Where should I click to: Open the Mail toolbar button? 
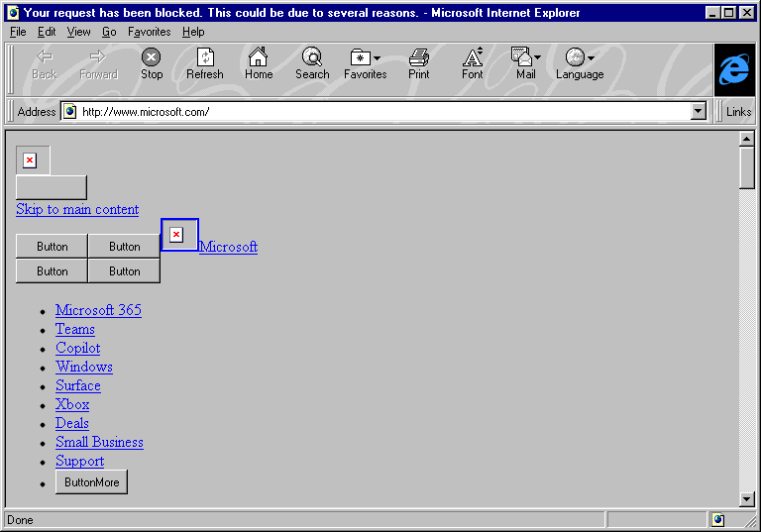pos(525,63)
